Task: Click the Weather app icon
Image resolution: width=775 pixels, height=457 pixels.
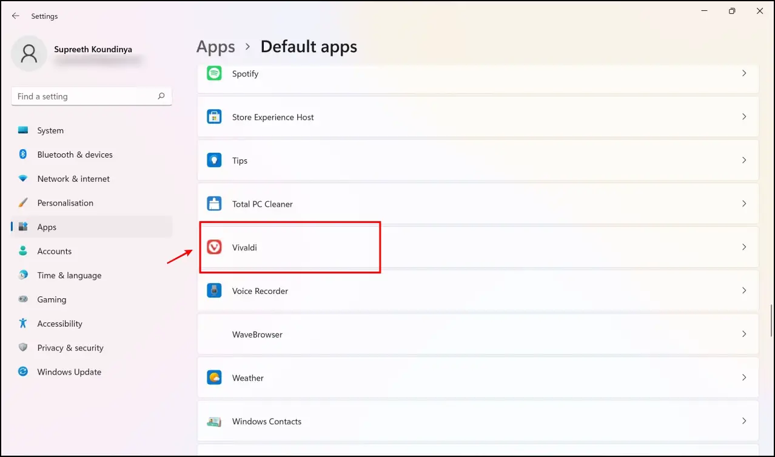Action: point(214,378)
